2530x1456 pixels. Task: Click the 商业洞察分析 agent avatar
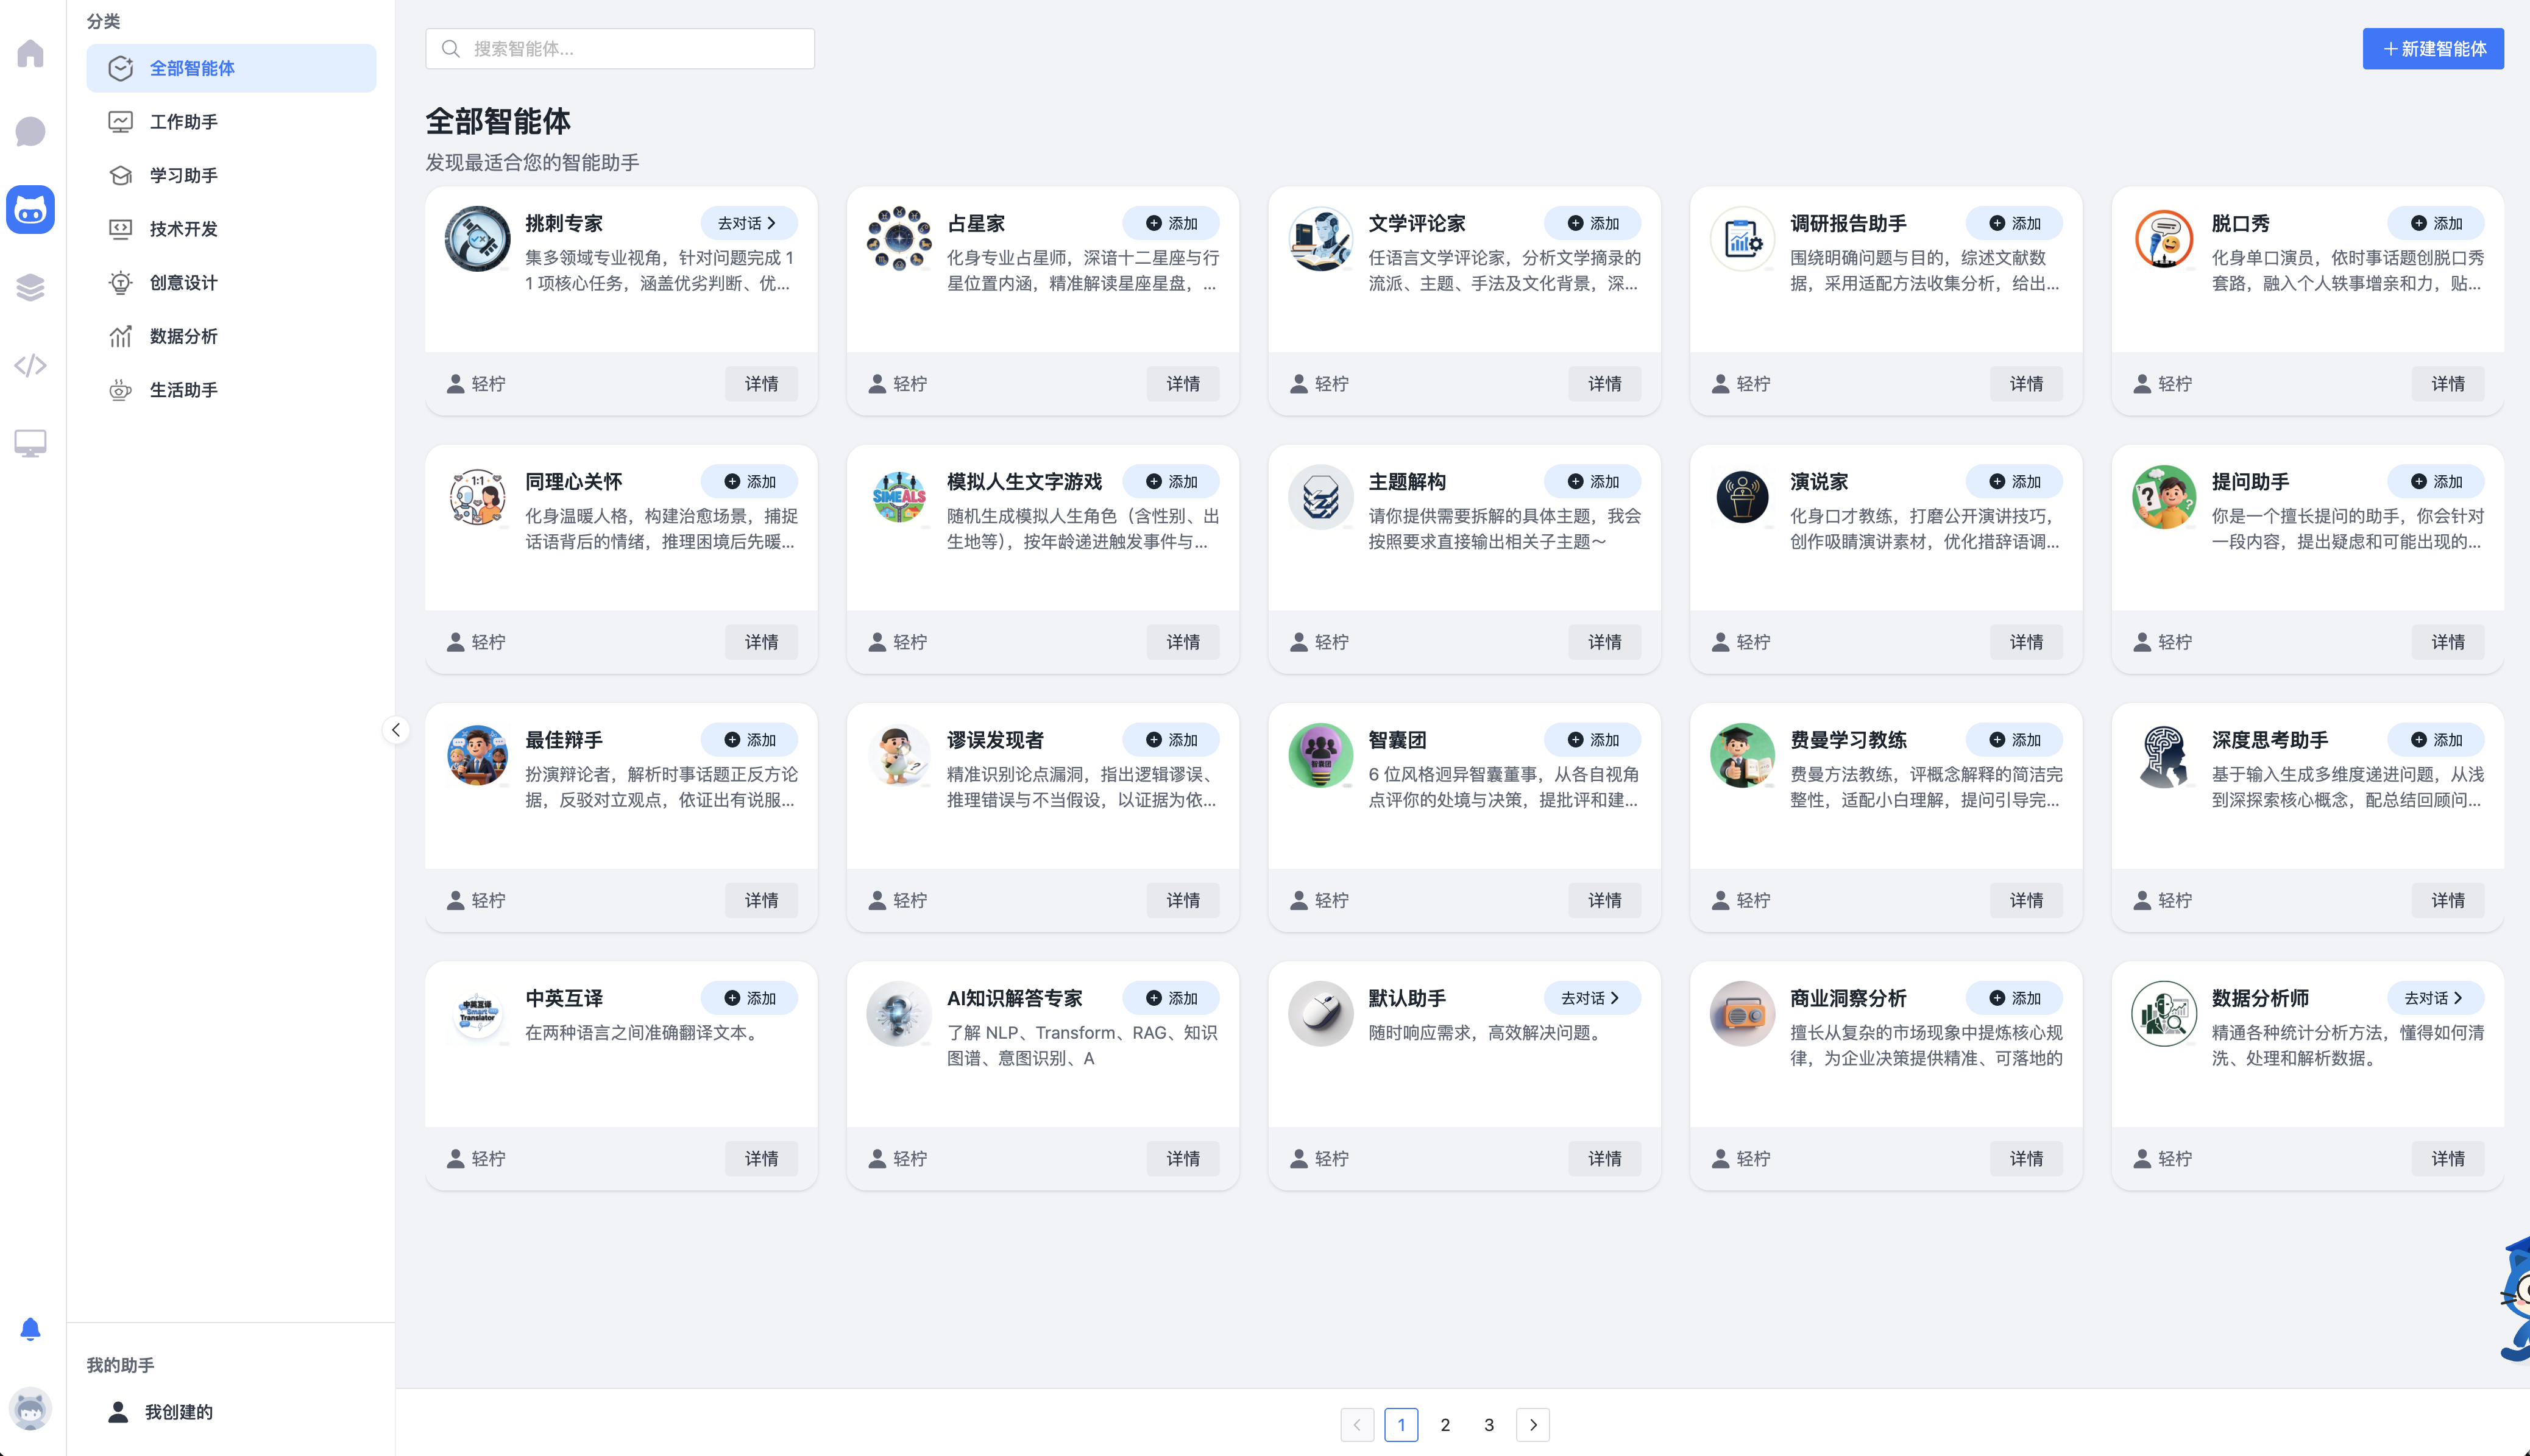(1742, 1014)
